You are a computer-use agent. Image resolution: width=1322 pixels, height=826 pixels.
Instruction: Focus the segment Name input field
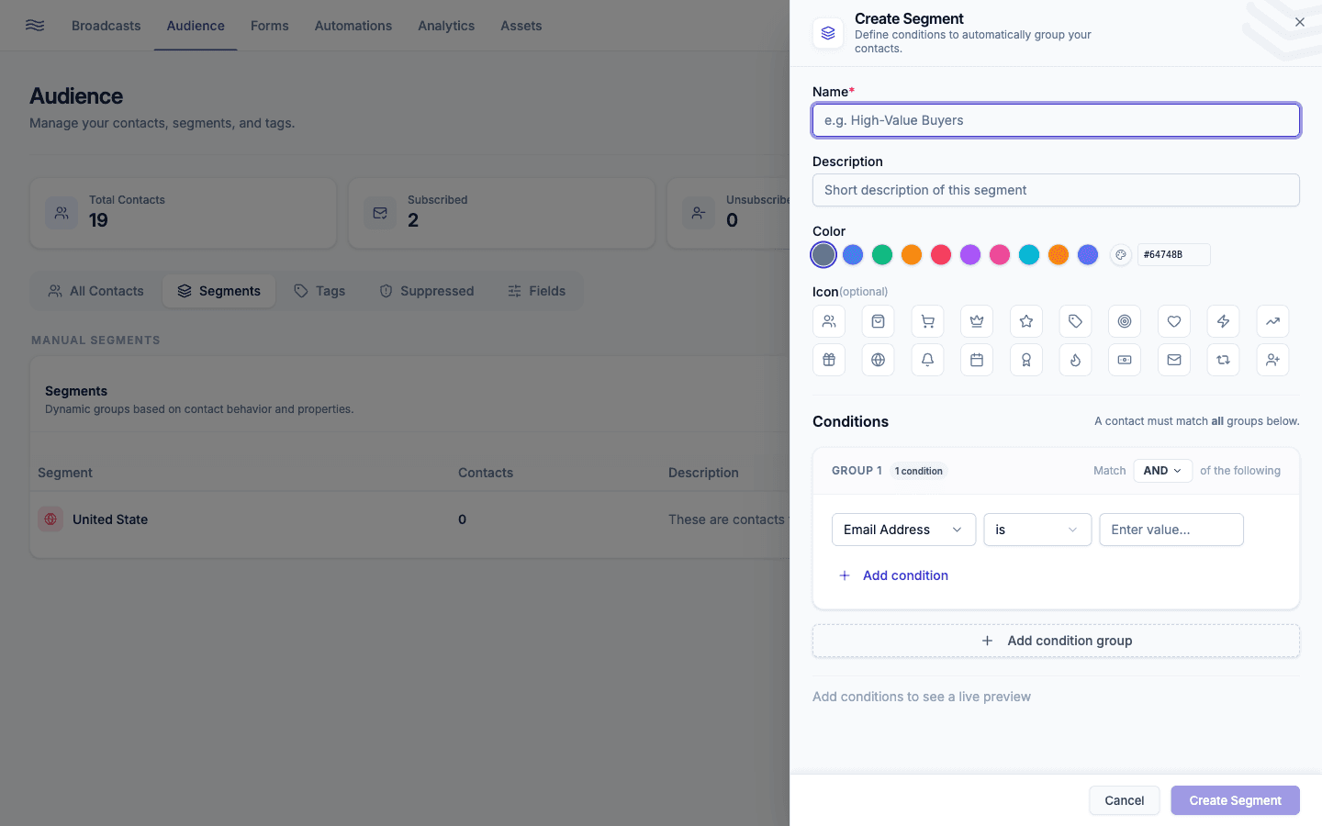pyautogui.click(x=1056, y=120)
